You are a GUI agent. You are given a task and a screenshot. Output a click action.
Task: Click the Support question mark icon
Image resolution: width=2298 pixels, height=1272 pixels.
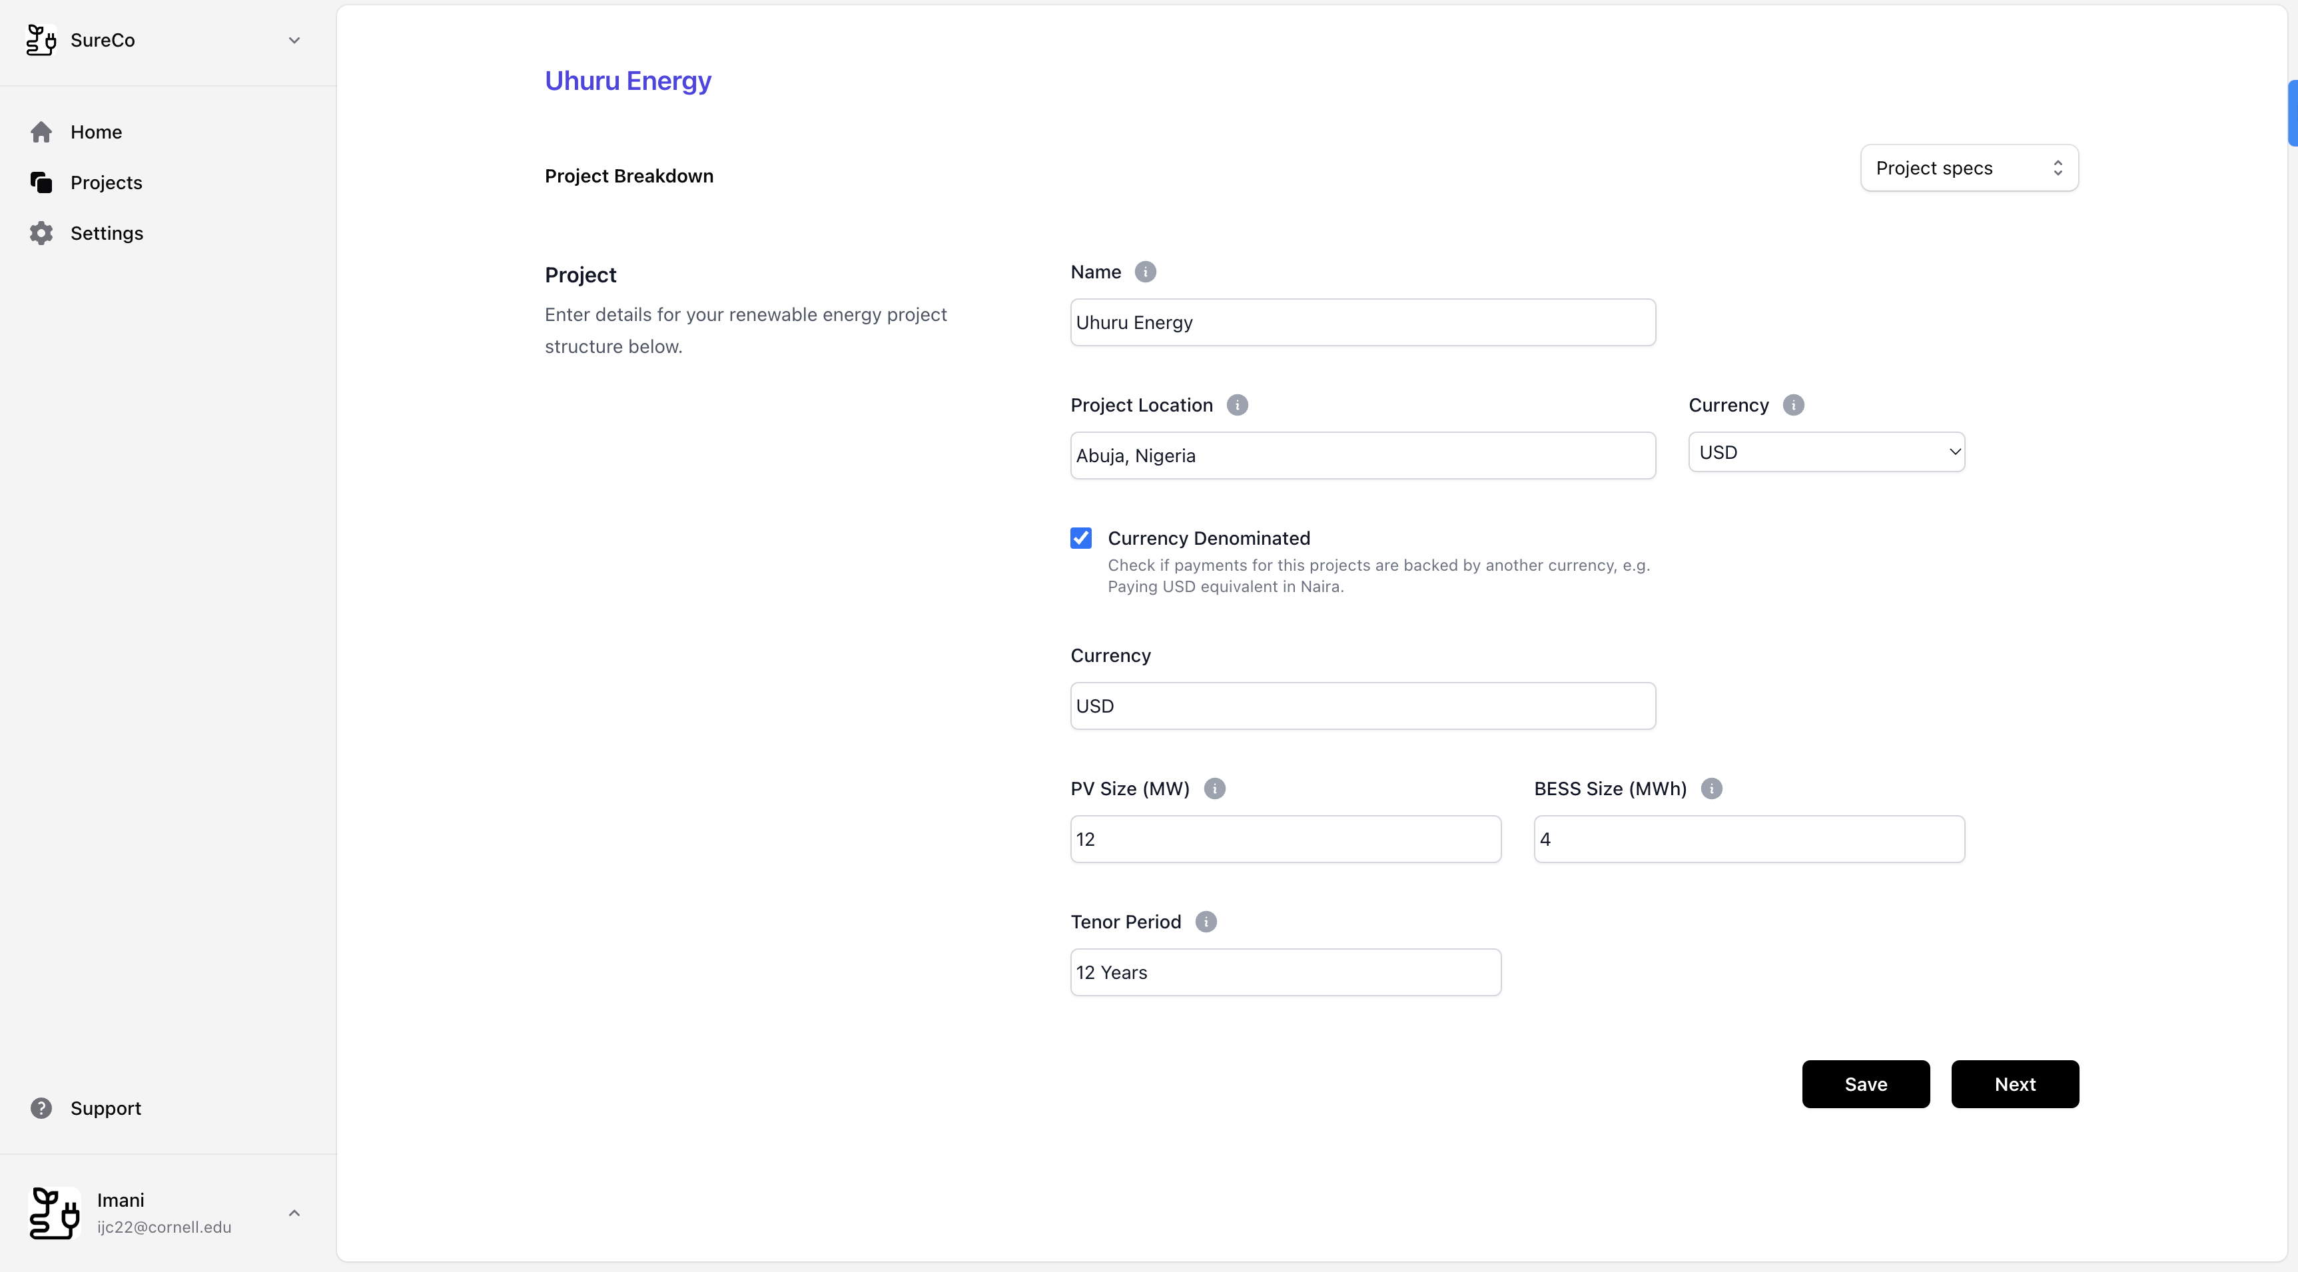41,1108
